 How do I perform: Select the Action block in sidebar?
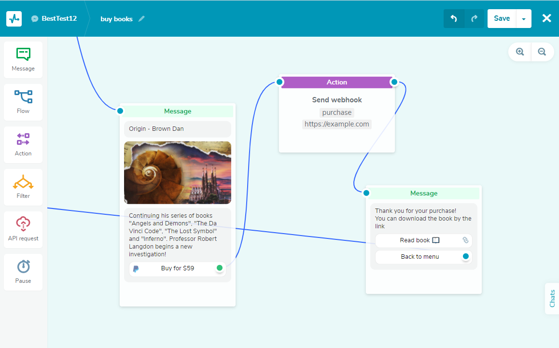[x=23, y=145]
